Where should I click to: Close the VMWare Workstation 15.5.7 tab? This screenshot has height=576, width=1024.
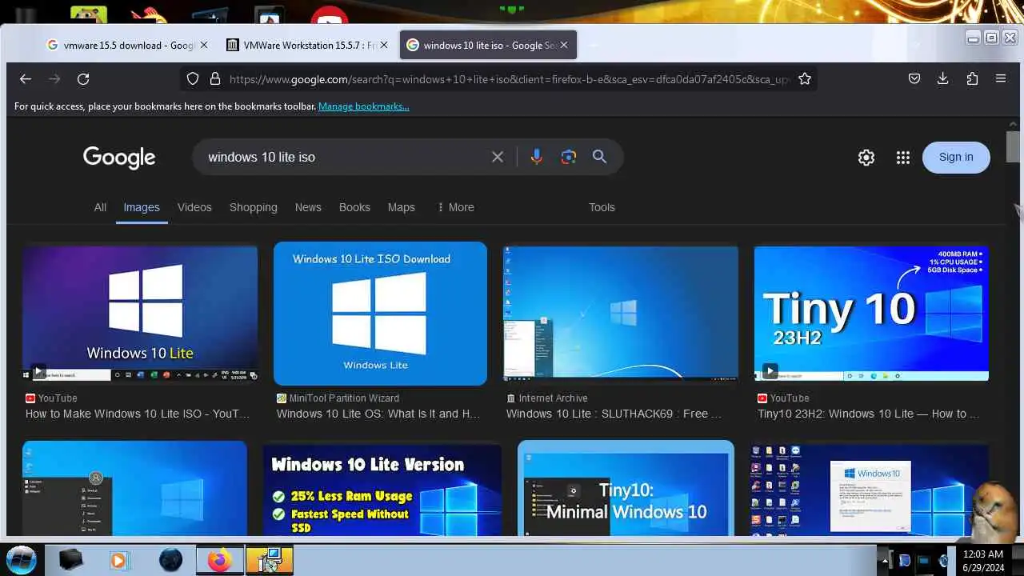click(x=384, y=45)
